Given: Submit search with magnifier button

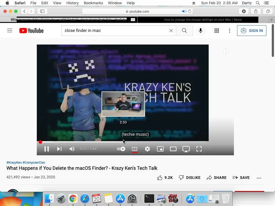Looking at the screenshot, I should click(184, 31).
